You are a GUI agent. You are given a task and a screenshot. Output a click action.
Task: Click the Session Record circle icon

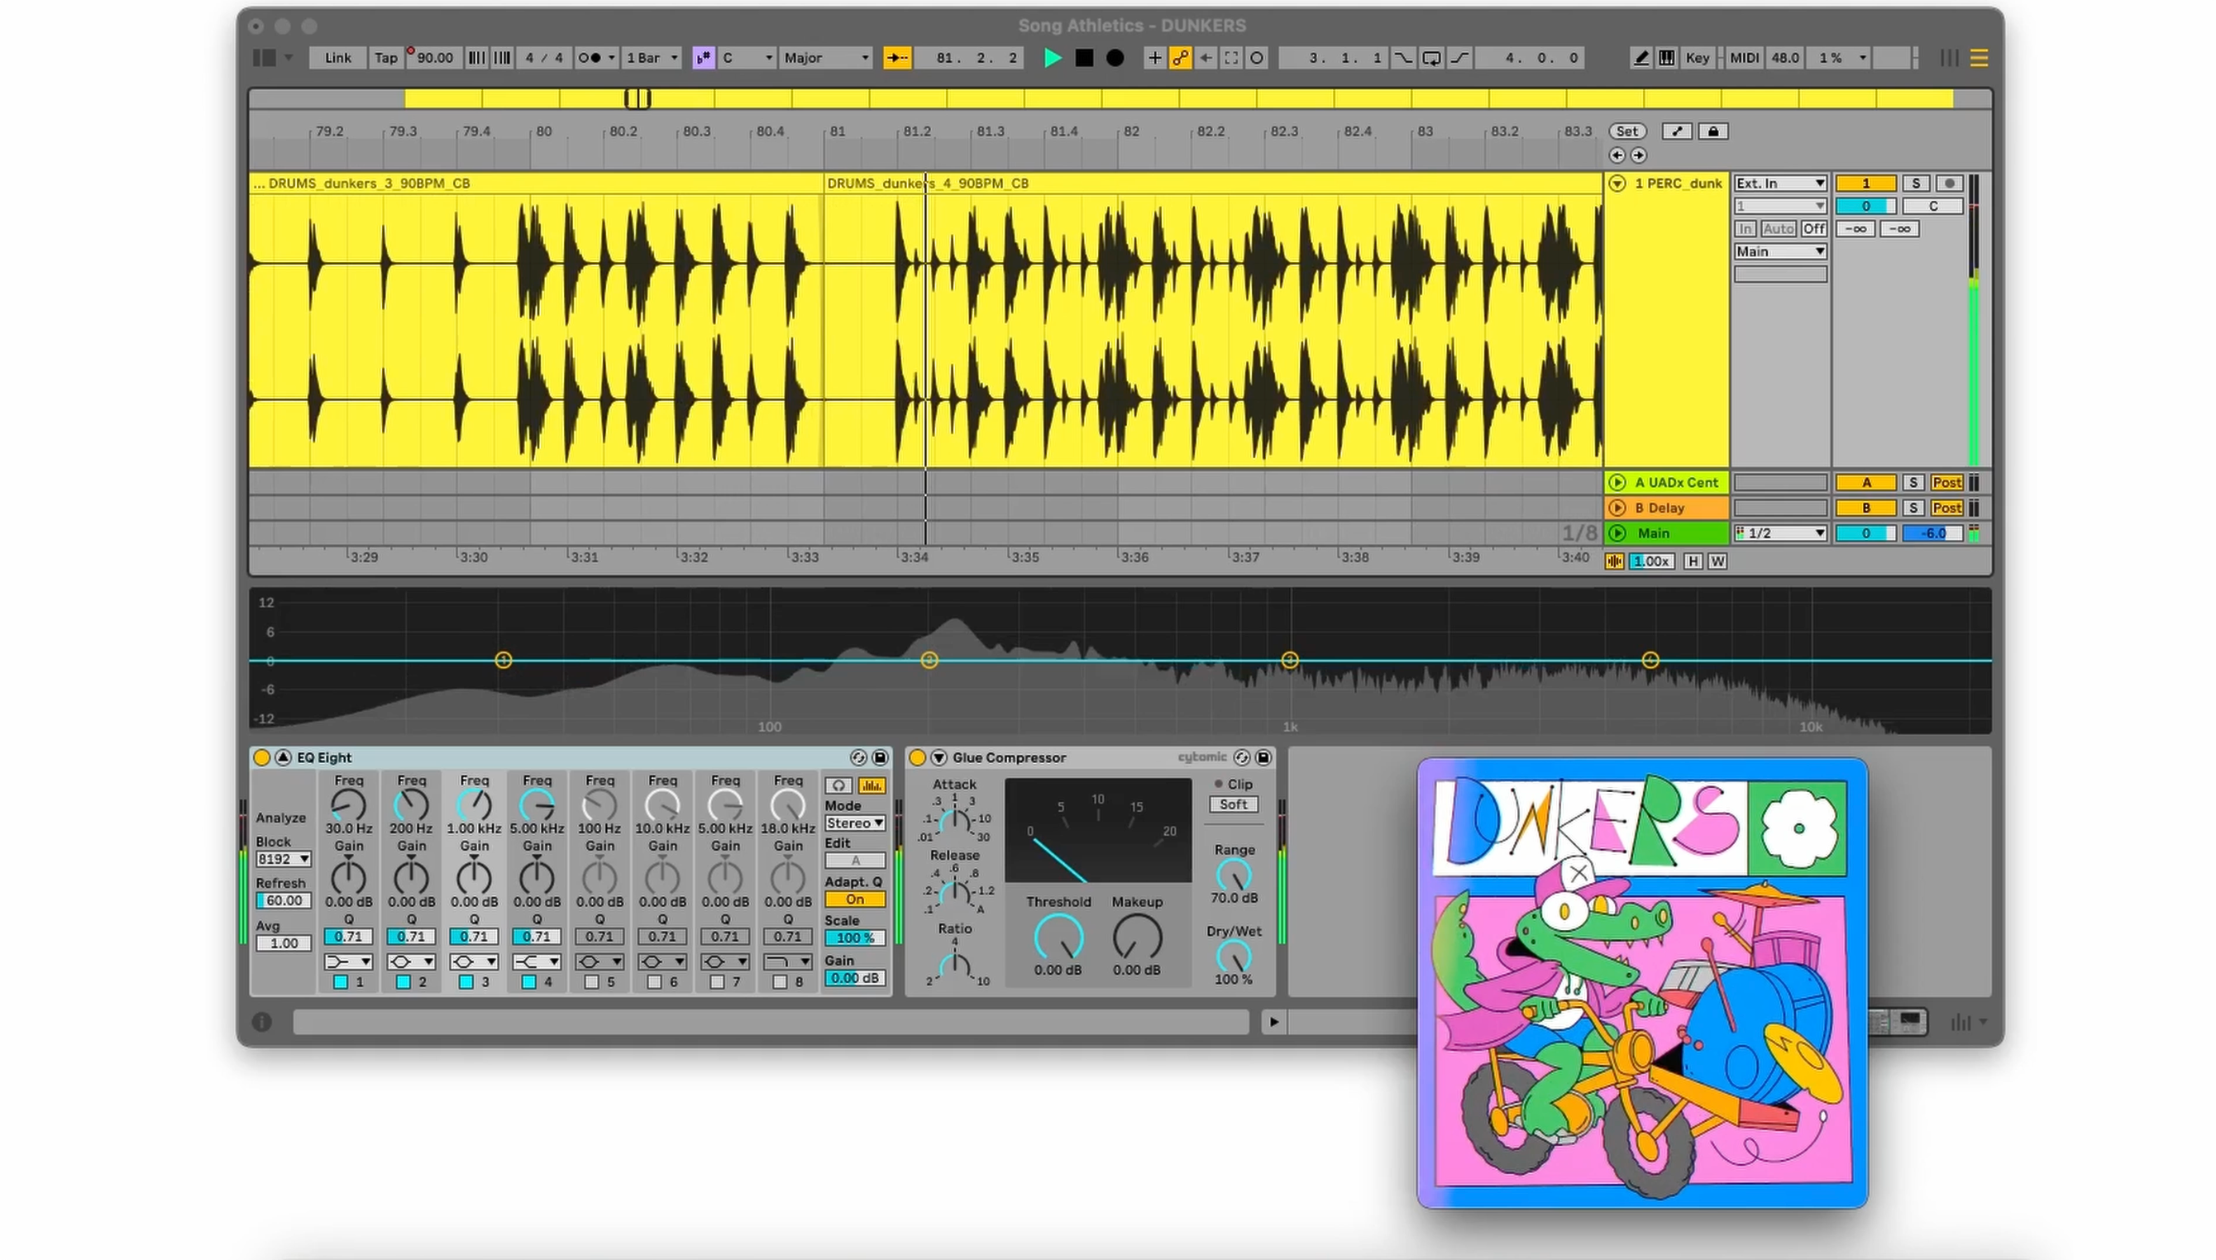pyautogui.click(x=1258, y=58)
